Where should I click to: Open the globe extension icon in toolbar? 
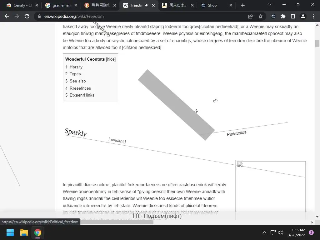pos(273,16)
